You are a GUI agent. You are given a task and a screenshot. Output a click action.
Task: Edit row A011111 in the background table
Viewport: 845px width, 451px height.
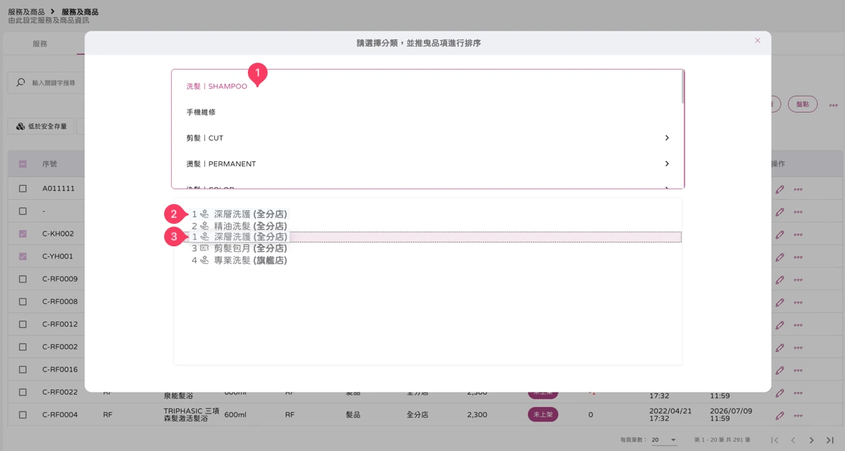780,189
